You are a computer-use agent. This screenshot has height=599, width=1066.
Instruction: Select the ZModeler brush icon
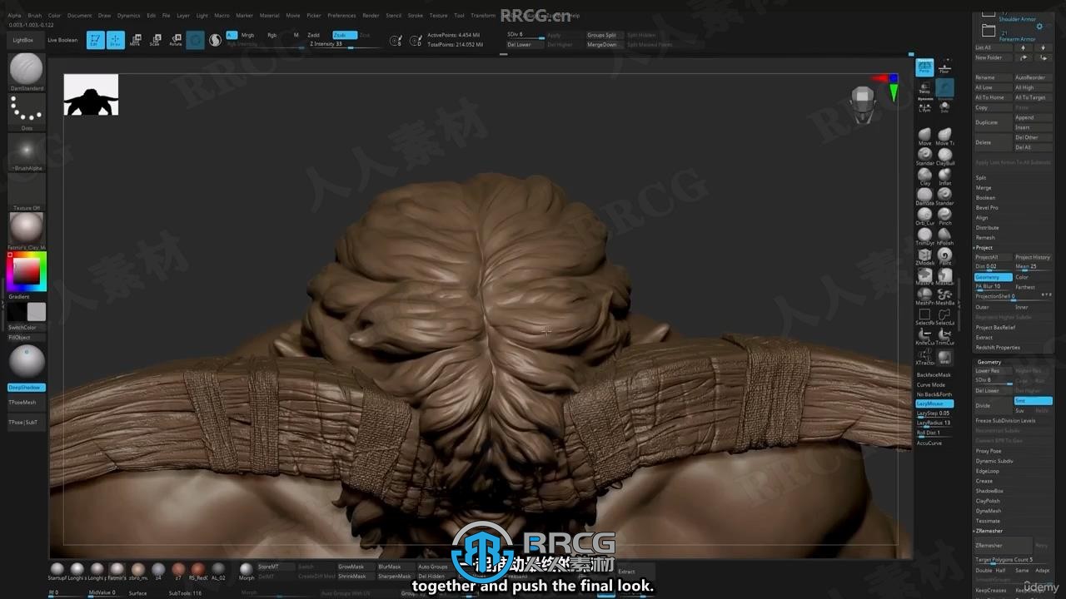click(x=924, y=255)
